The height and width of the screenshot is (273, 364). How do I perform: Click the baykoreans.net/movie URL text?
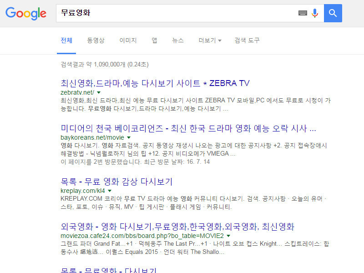coord(92,137)
